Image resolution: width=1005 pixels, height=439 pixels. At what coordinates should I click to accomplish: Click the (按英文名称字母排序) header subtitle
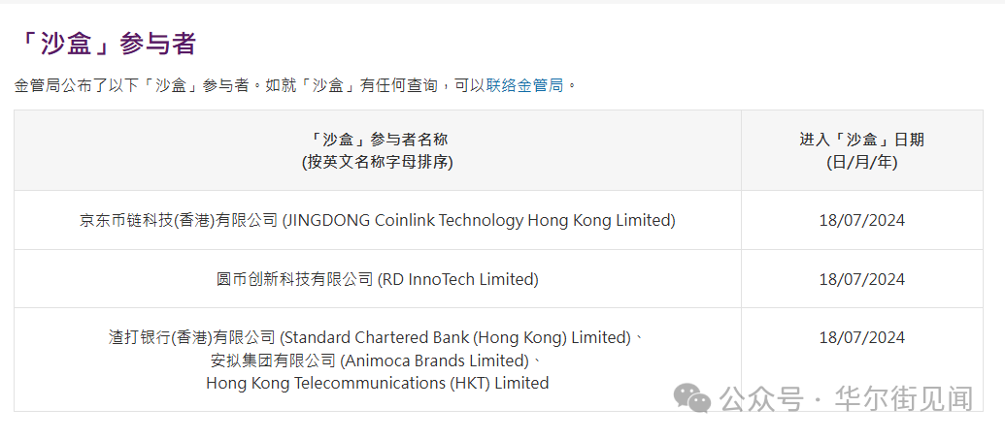(377, 162)
